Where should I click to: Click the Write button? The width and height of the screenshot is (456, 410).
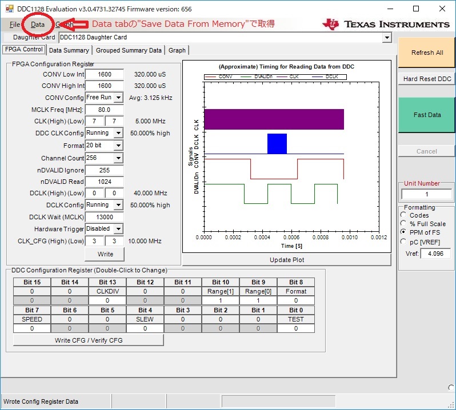pos(105,254)
